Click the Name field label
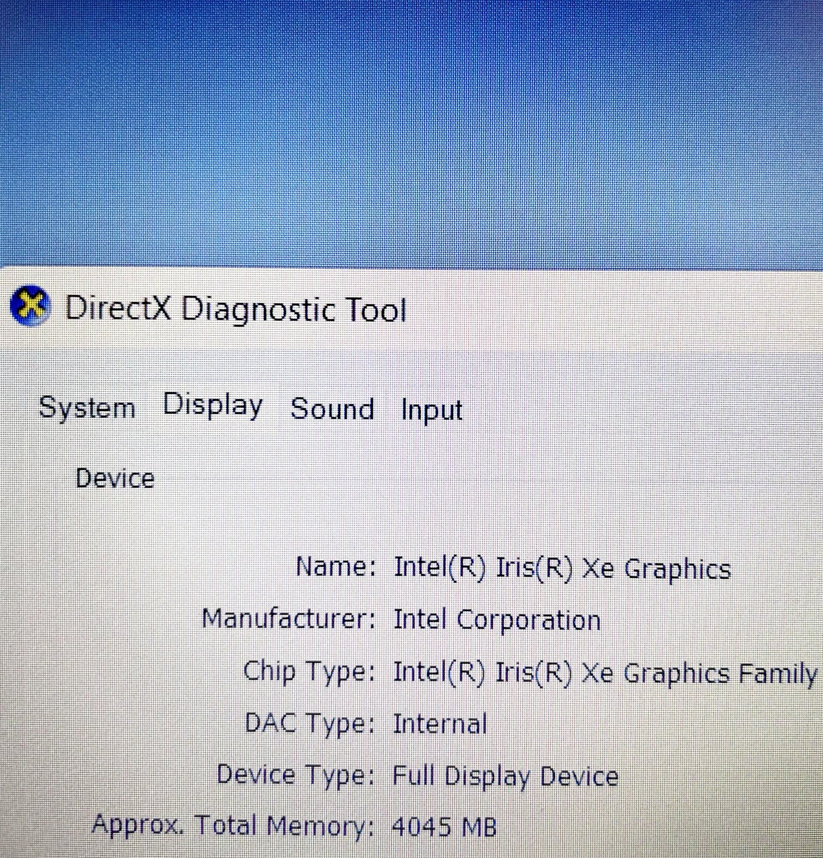823x858 pixels. pos(336,567)
